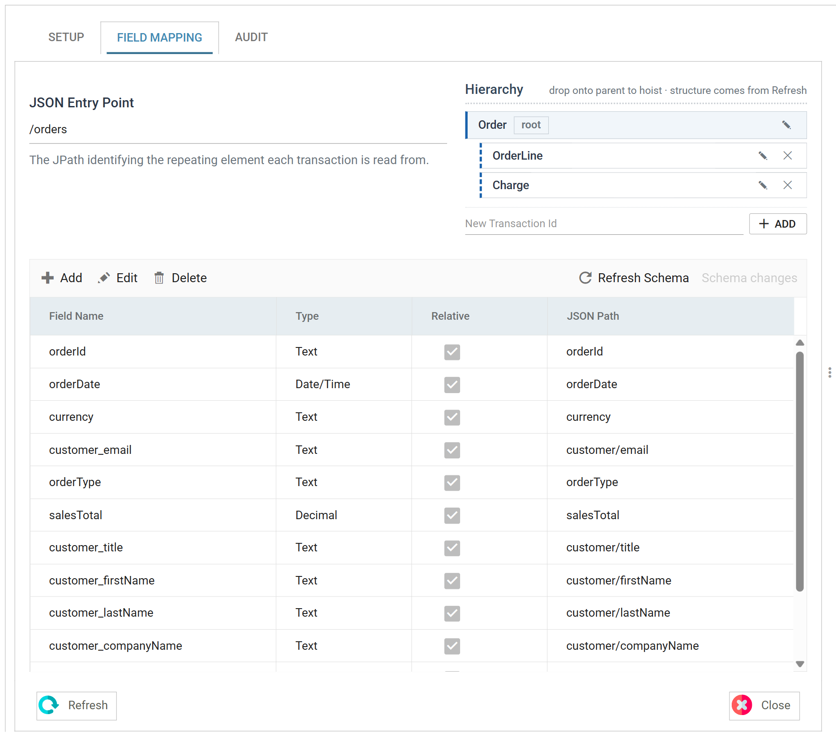Toggle Relative checkbox for customer_firstName
The image size is (836, 745).
[x=452, y=580]
